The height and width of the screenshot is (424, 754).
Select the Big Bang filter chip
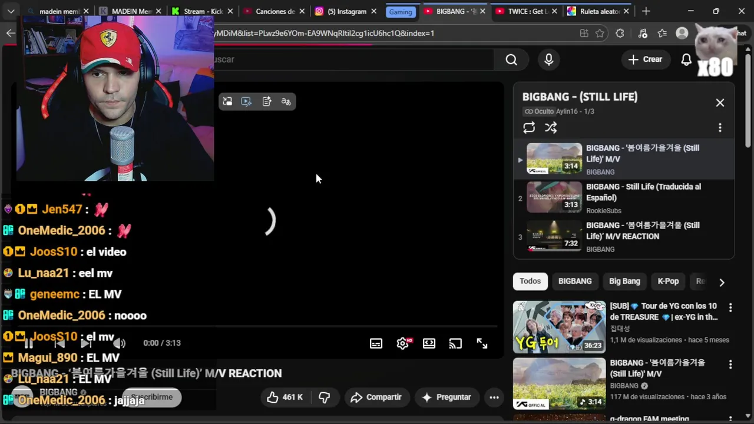[x=624, y=281]
